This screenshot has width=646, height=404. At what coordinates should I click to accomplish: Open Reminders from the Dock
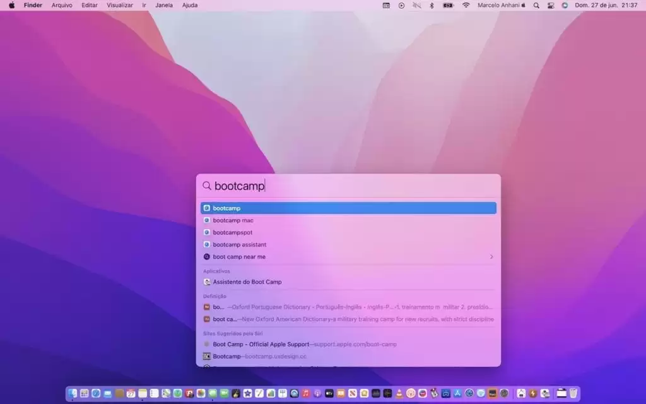pyautogui.click(x=154, y=393)
